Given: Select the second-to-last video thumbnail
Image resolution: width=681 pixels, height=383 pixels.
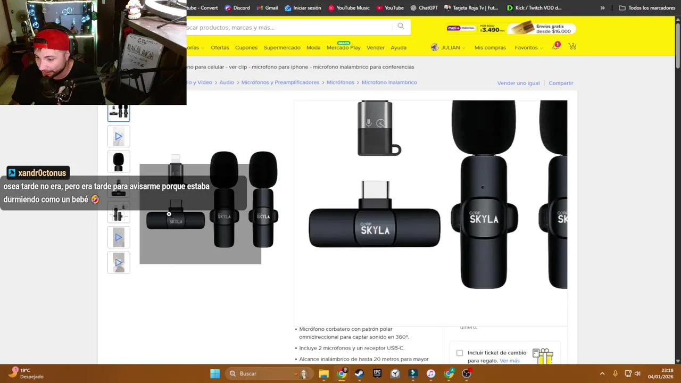Looking at the screenshot, I should 119,237.
